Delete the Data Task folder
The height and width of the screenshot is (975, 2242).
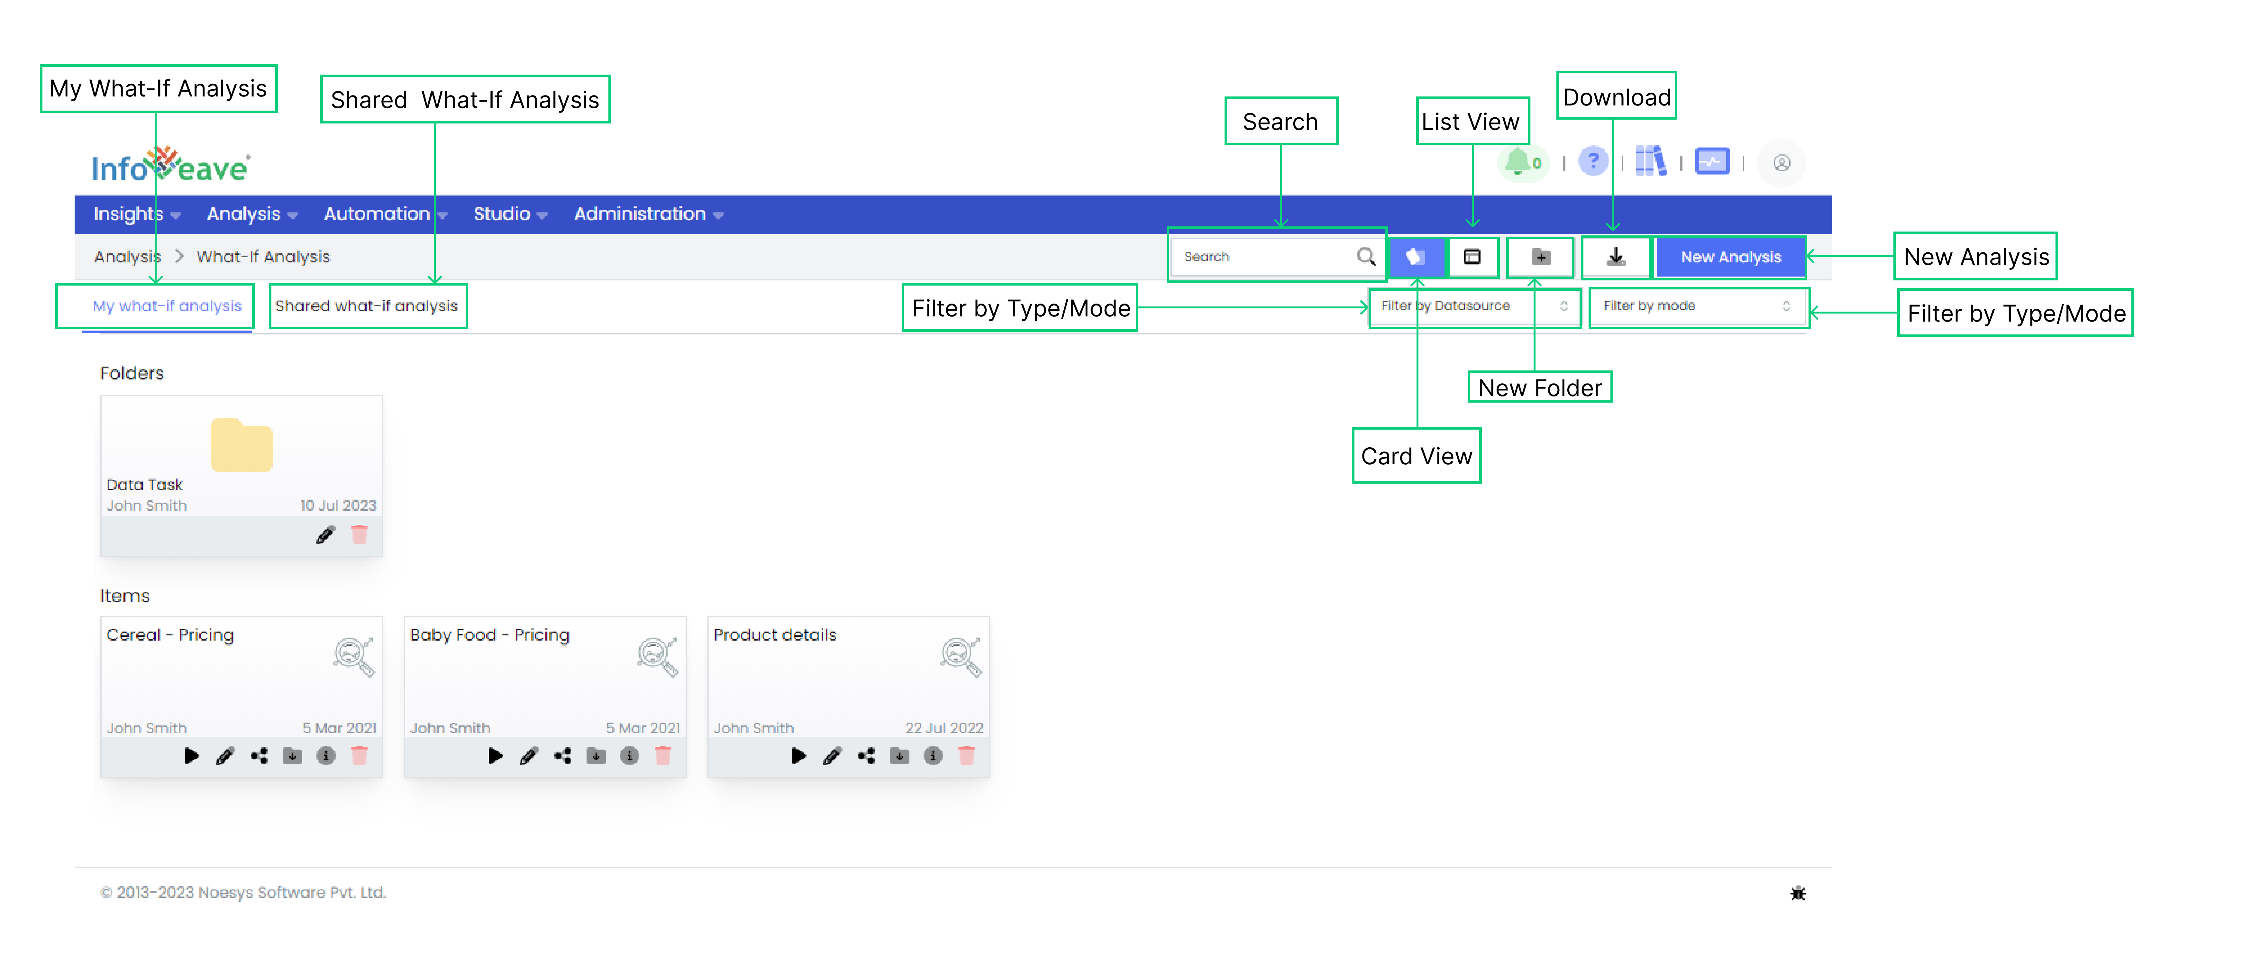360,534
